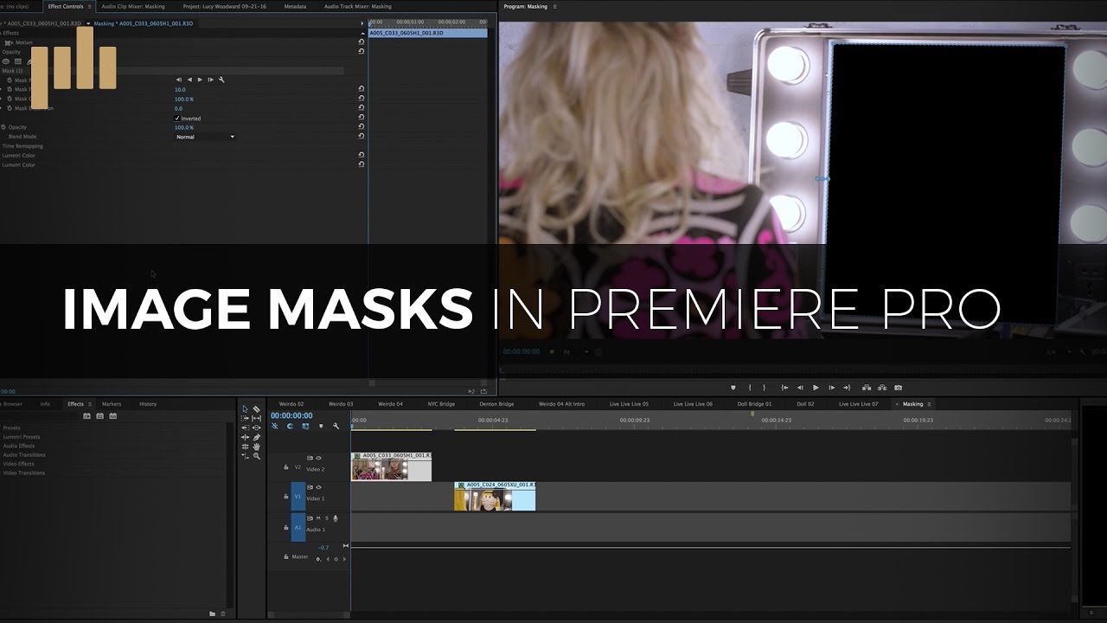Click the timeline playhead timecode 00:00:00:00
This screenshot has width=1107, height=623.
(x=291, y=415)
